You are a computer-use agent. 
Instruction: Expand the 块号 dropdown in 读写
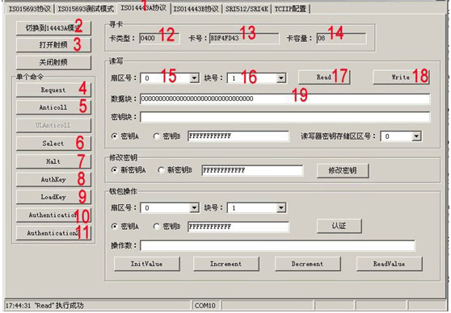tap(281, 77)
